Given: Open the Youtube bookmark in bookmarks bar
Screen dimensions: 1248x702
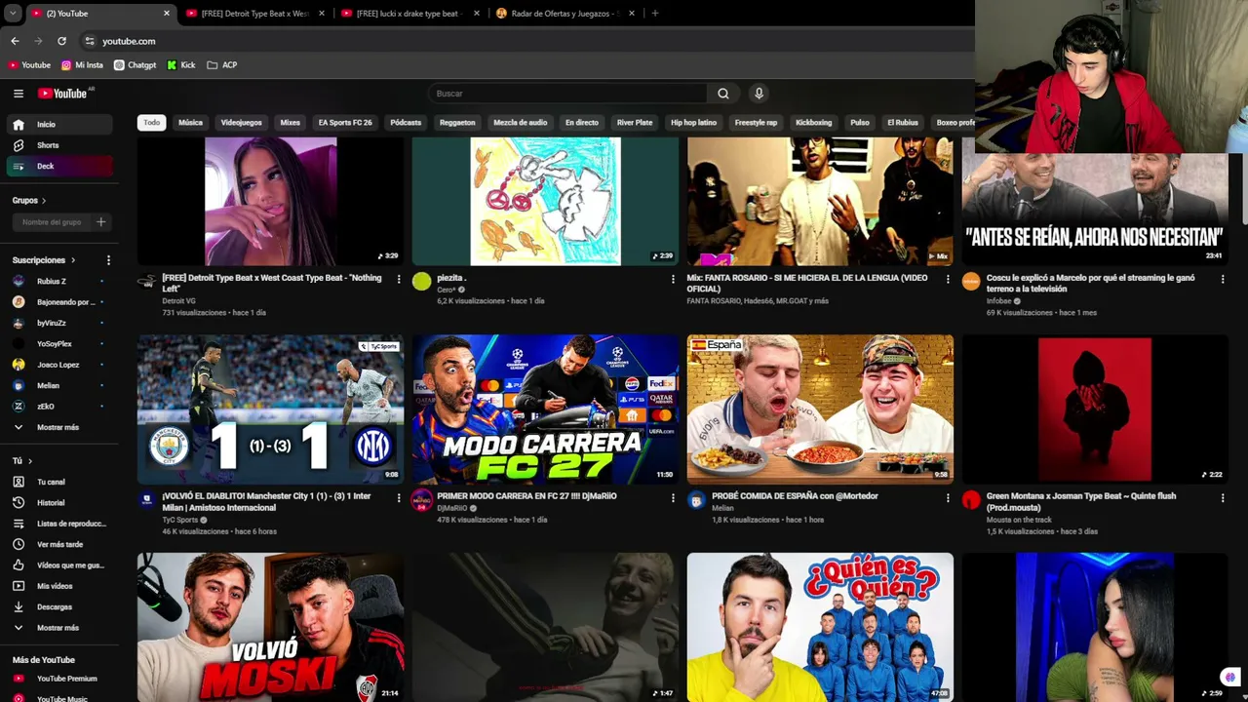Looking at the screenshot, I should click(29, 65).
